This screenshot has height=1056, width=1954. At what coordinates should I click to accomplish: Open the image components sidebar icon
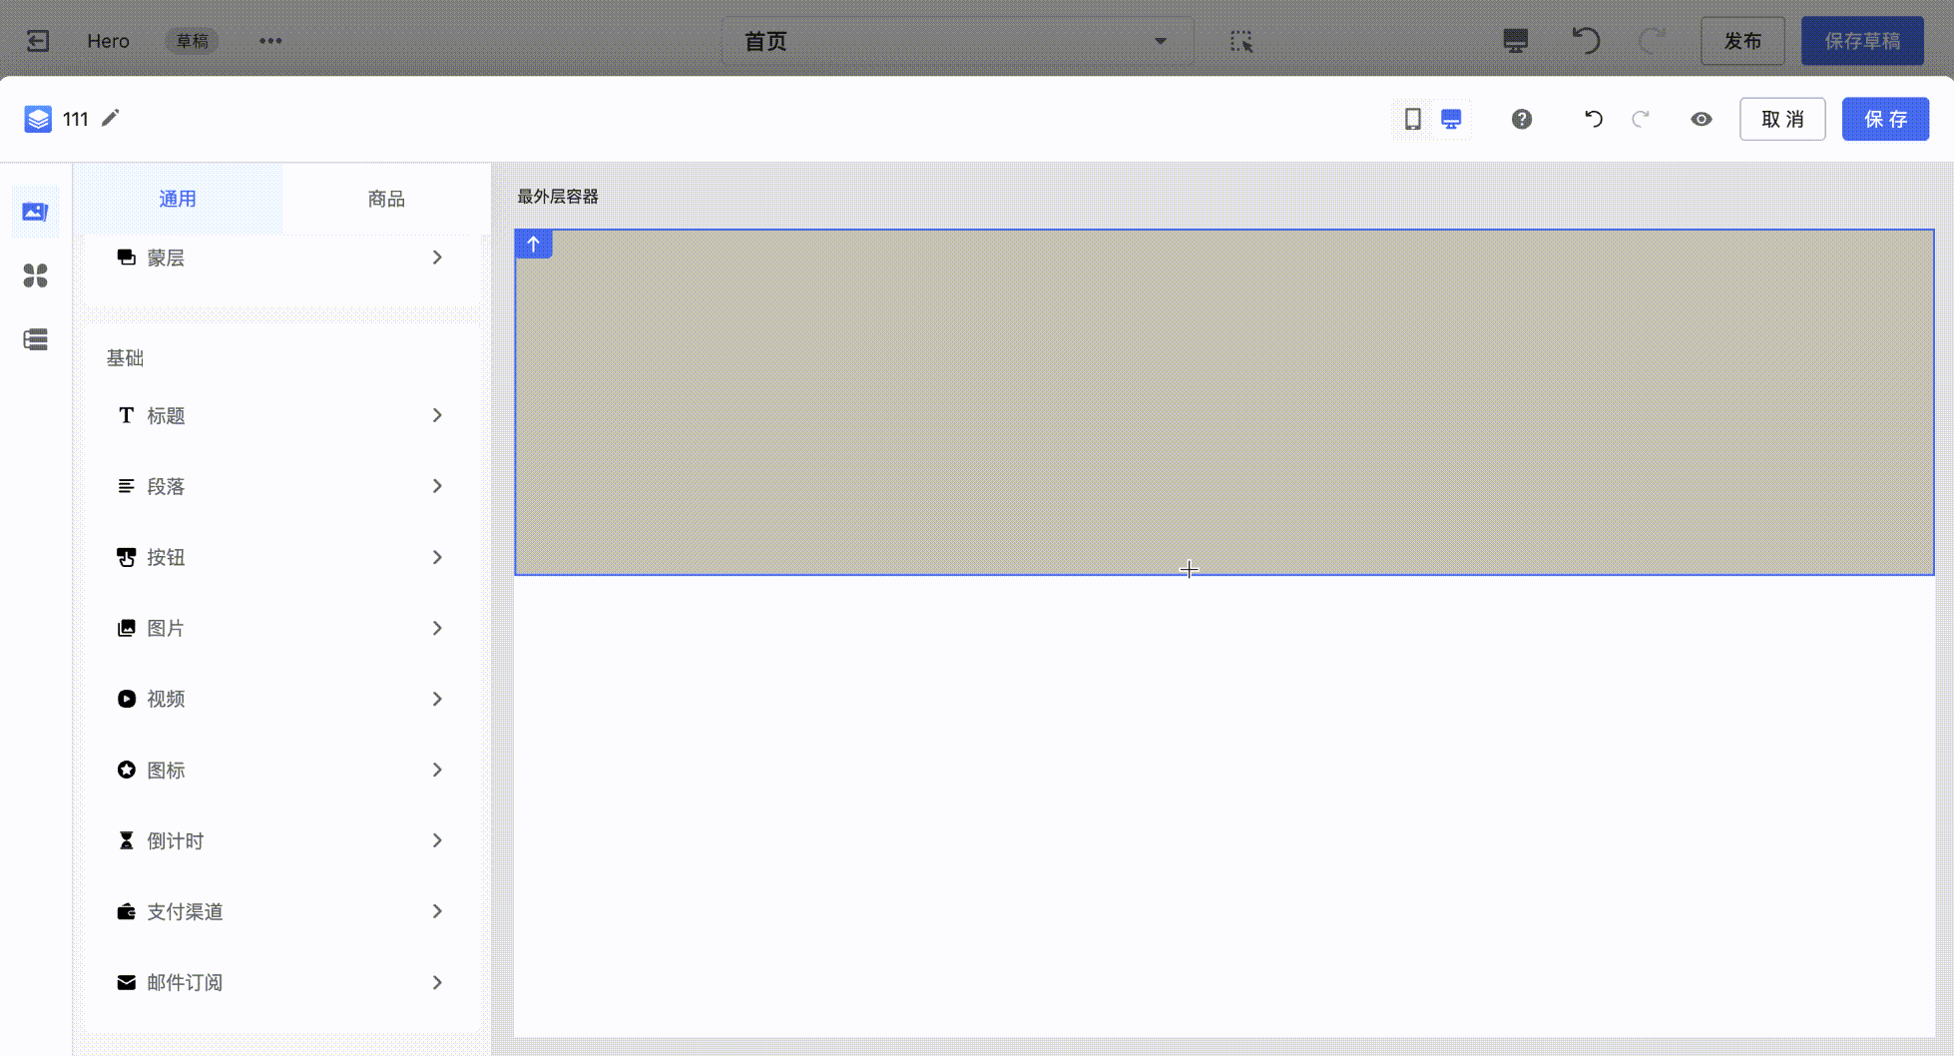pos(35,212)
